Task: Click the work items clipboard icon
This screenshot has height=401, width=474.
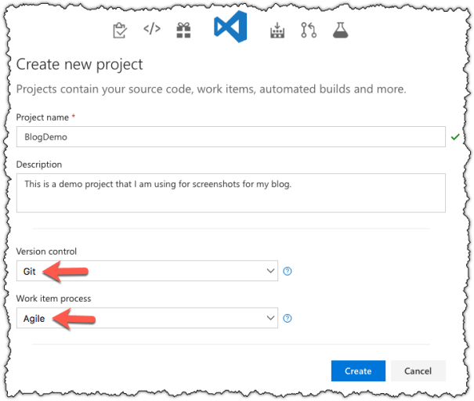Action: point(120,31)
